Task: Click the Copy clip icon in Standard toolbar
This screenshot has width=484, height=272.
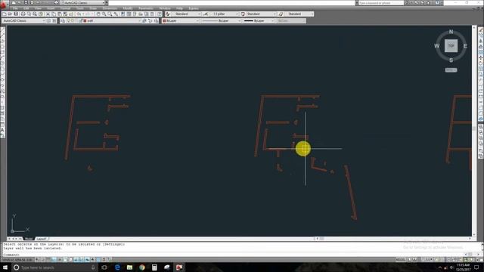Action: pos(54,14)
